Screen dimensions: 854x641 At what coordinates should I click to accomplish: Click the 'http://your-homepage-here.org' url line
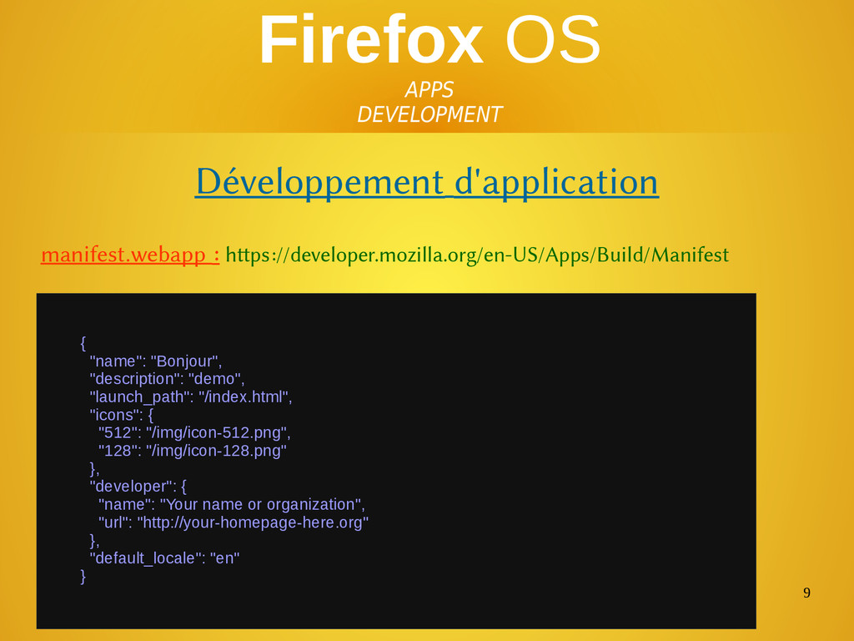click(x=234, y=522)
